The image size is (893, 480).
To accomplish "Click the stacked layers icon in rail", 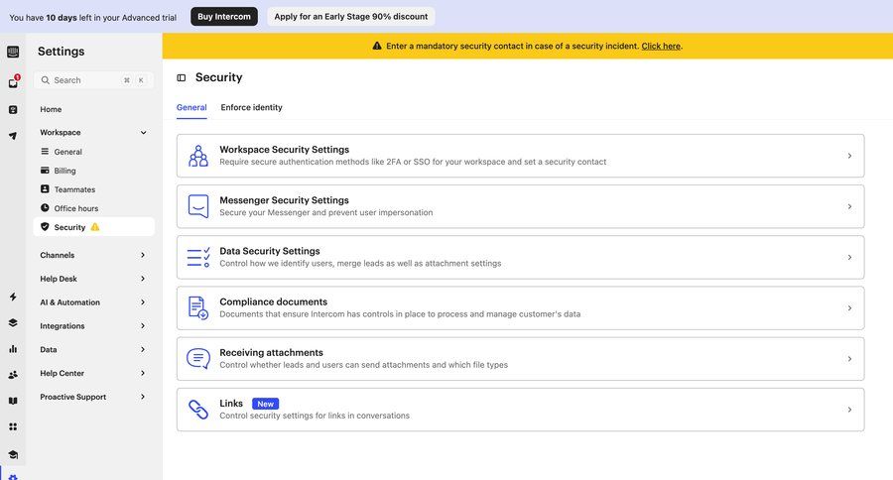I will (13, 322).
